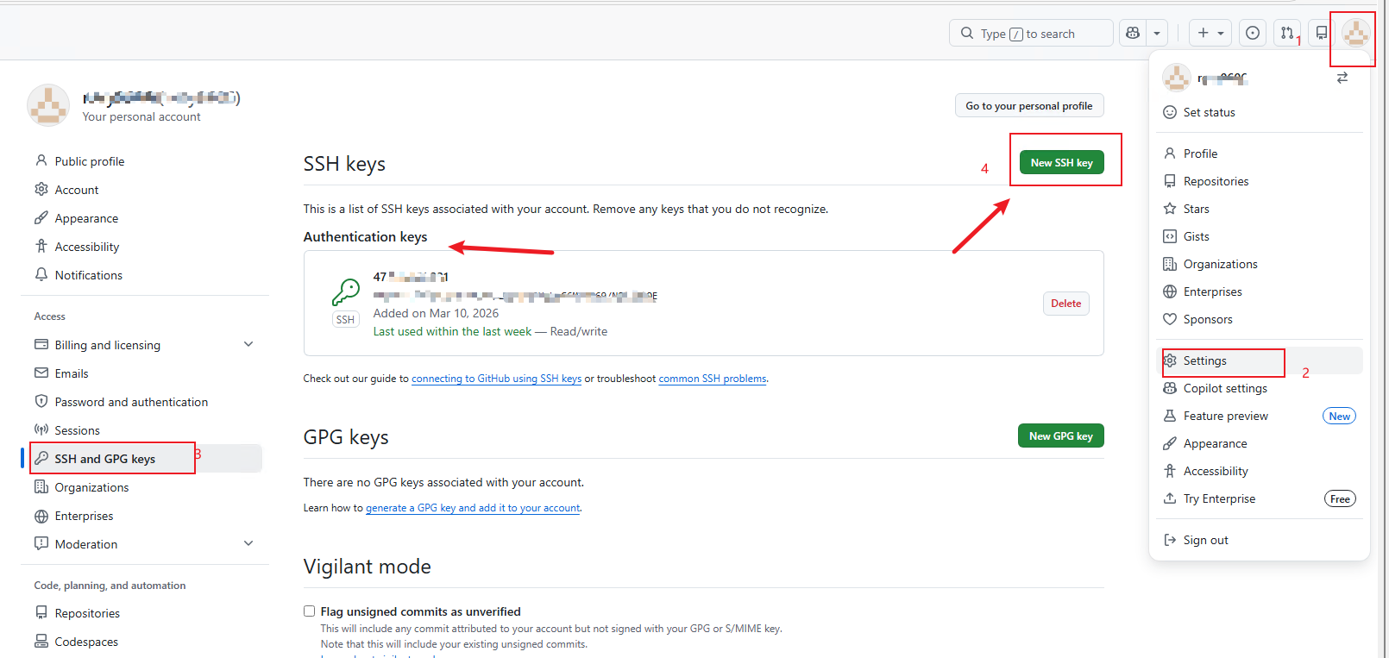The width and height of the screenshot is (1389, 658).
Task: Click the profile avatar beside account name
Action: click(x=48, y=105)
